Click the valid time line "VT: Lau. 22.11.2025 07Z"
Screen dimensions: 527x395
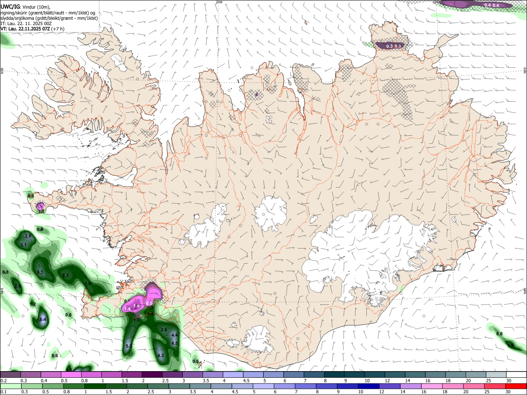25,29
